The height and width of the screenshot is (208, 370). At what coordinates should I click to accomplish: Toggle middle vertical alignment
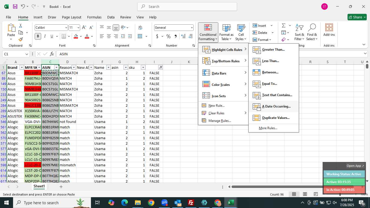(109, 28)
